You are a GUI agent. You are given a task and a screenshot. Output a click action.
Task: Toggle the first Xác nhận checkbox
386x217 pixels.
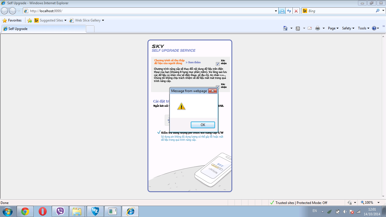click(x=218, y=64)
